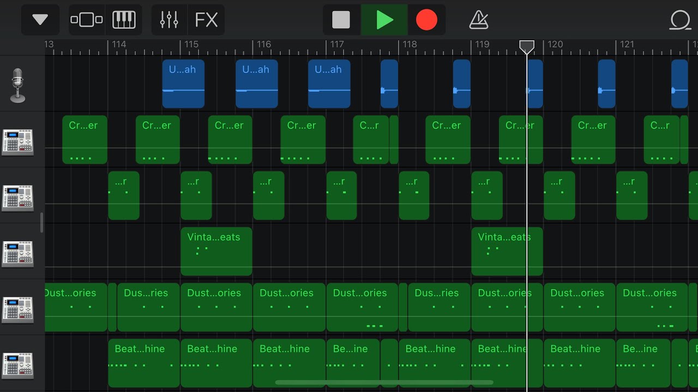Select the U...ah region crossing bar 116
This screenshot has height=392, width=698.
257,84
